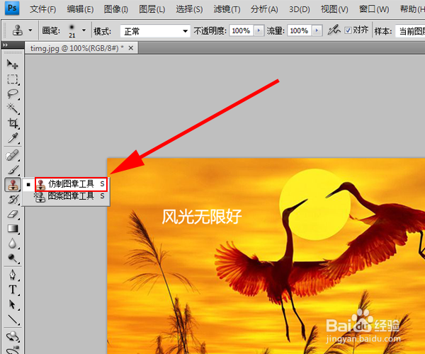The width and height of the screenshot is (425, 354).
Task: Select the 3D Rotate tool
Action: pos(12,337)
